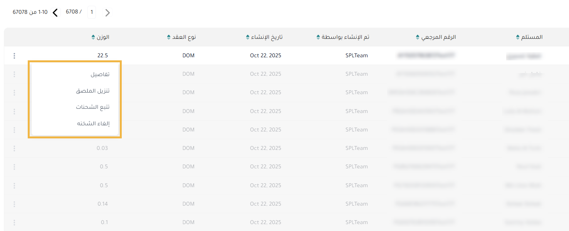
Task: Click إلغاء الشحنه to cancel the shipment
Action: click(x=93, y=123)
